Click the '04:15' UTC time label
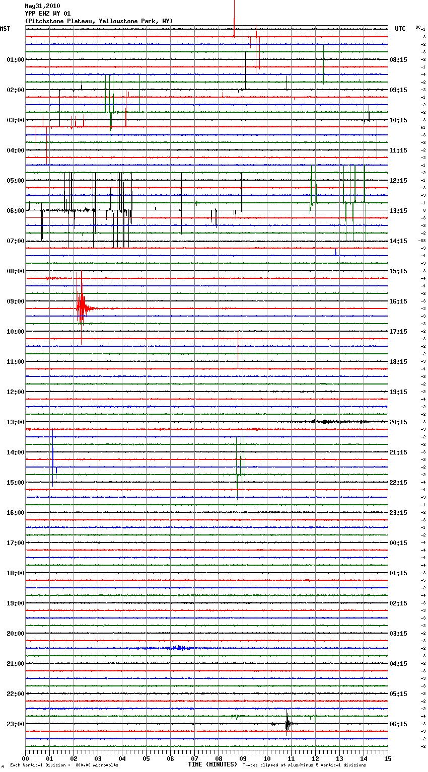The height and width of the screenshot is (772, 428). click(398, 664)
